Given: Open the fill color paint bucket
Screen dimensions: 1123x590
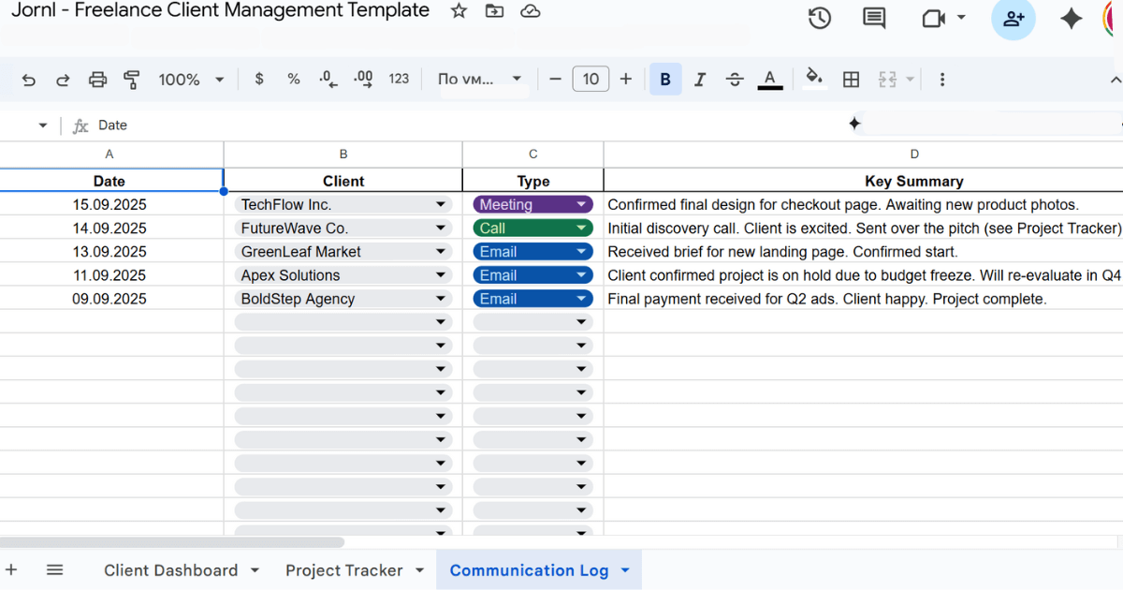Looking at the screenshot, I should coord(814,79).
